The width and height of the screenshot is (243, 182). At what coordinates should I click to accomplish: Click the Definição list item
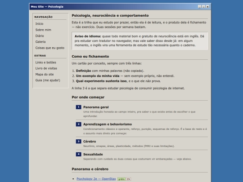coord(110,71)
